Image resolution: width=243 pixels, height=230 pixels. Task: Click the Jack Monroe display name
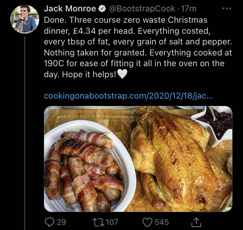pyautogui.click(x=70, y=9)
